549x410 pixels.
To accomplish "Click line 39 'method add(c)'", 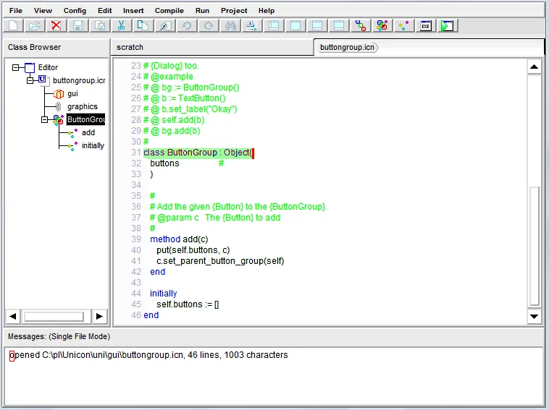I will [179, 239].
